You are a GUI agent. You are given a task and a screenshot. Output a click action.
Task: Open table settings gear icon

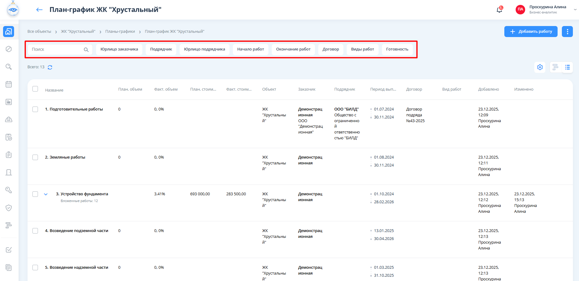(540, 67)
